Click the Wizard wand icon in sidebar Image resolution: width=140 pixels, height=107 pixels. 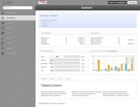point(3,38)
